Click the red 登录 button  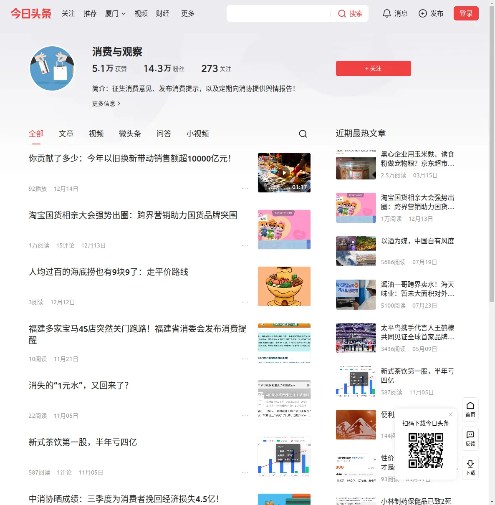[466, 13]
